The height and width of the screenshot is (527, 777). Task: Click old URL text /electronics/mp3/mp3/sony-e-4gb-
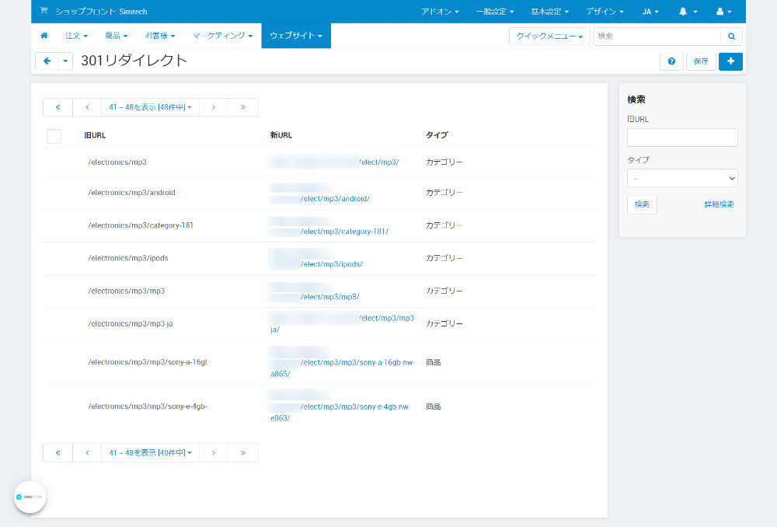pyautogui.click(x=148, y=406)
